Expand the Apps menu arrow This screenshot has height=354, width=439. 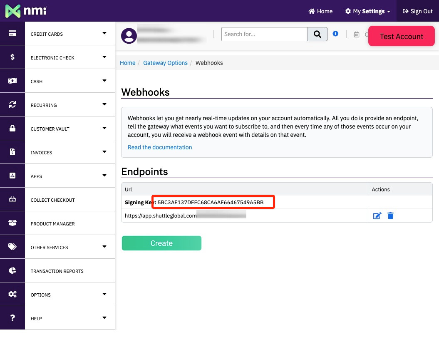point(104,176)
